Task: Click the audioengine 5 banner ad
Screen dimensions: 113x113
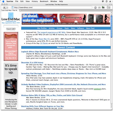Action: point(66,19)
